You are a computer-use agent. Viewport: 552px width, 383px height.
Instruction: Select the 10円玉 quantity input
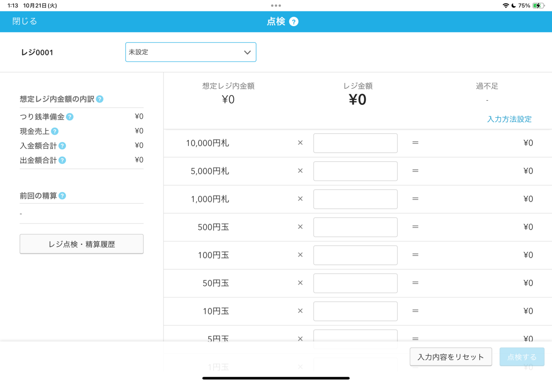click(355, 311)
